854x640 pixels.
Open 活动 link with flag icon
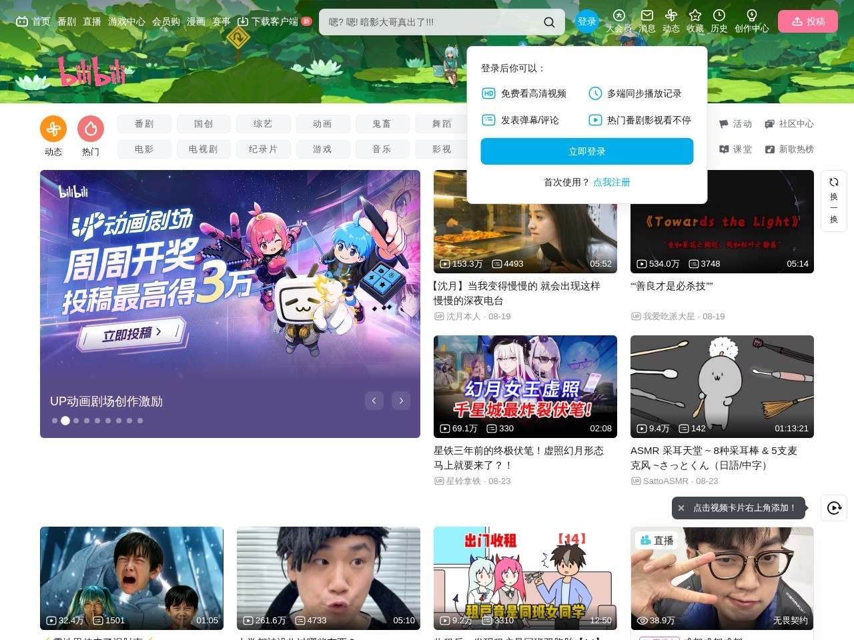click(735, 124)
